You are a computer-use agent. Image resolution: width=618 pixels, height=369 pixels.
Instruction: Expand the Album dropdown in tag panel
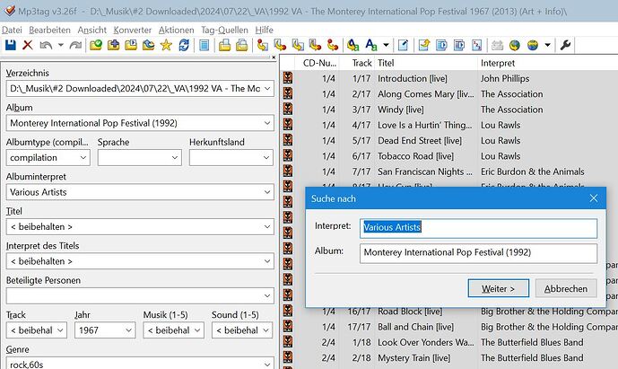click(x=267, y=123)
